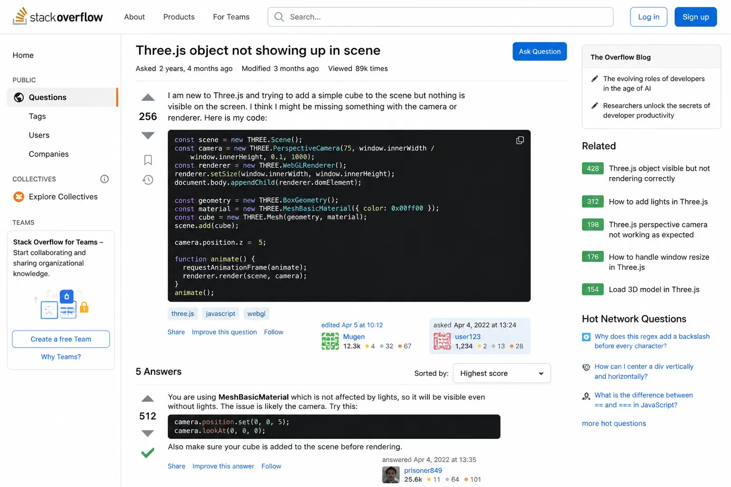Open user123's profile link

point(468,337)
